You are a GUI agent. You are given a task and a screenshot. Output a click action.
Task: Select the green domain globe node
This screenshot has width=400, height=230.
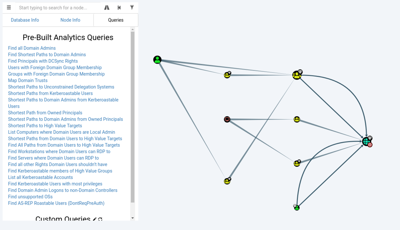tap(366, 141)
